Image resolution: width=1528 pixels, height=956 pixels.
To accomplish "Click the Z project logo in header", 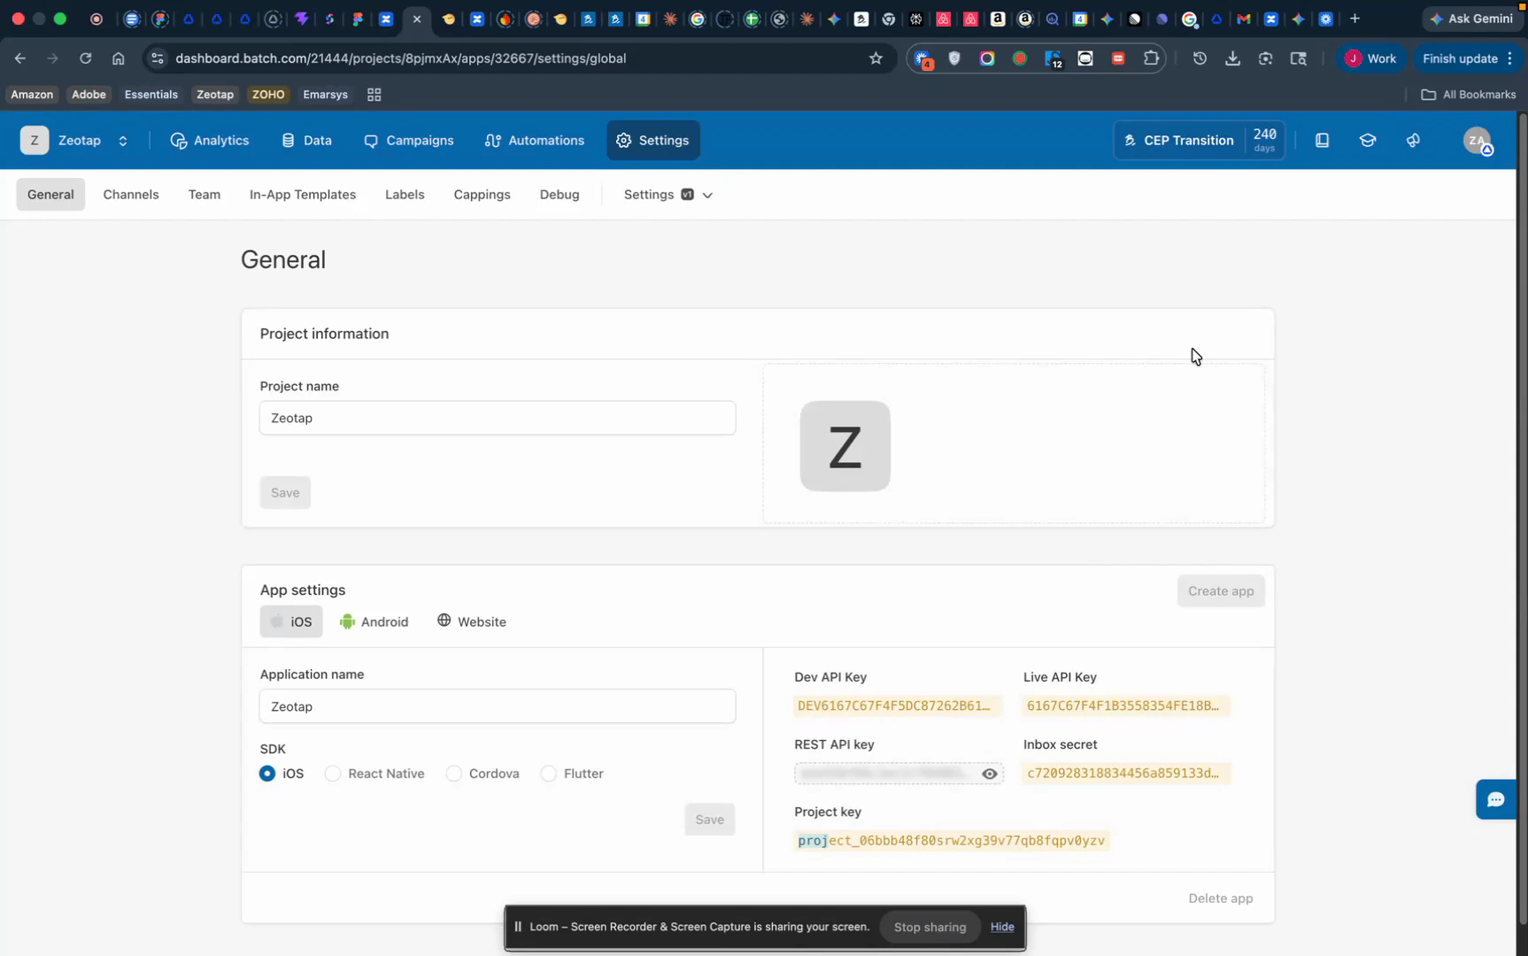I will click(35, 140).
